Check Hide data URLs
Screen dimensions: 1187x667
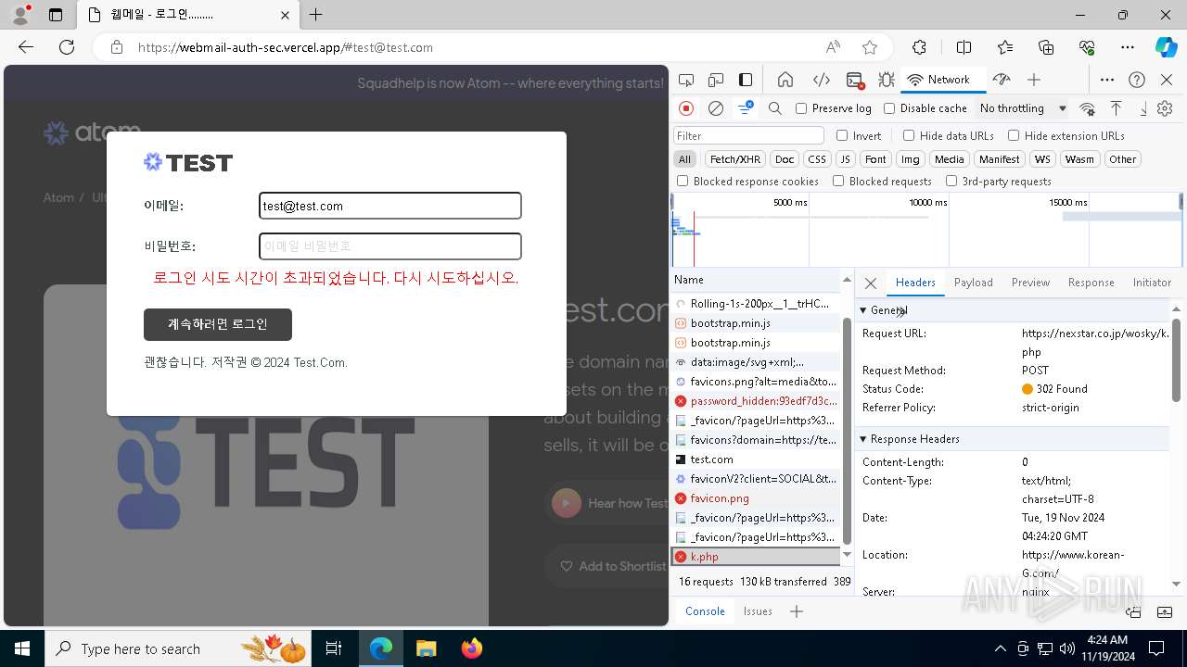click(x=909, y=135)
